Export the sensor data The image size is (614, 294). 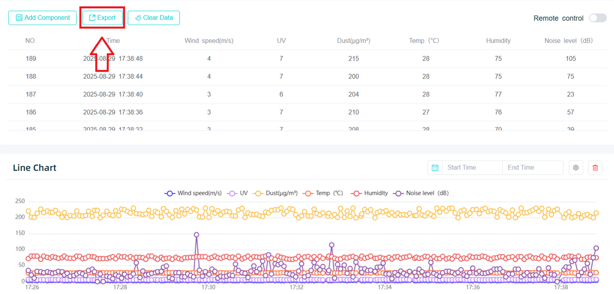coord(102,17)
